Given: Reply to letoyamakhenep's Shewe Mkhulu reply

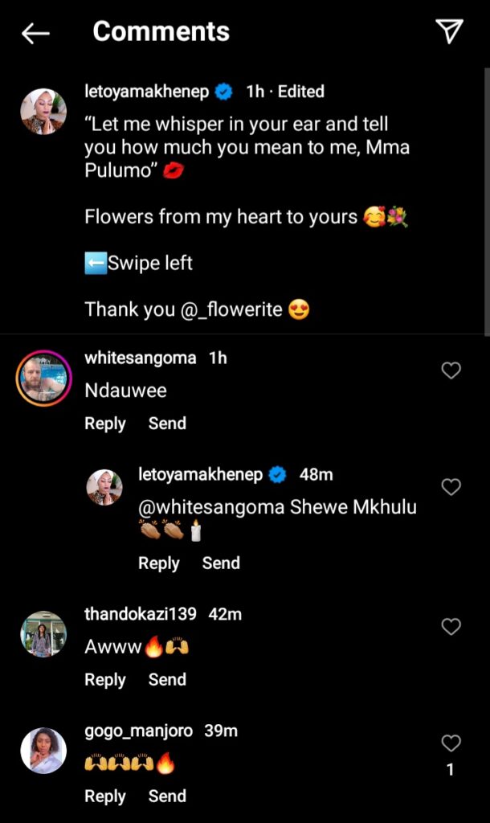Looking at the screenshot, I should tap(159, 563).
